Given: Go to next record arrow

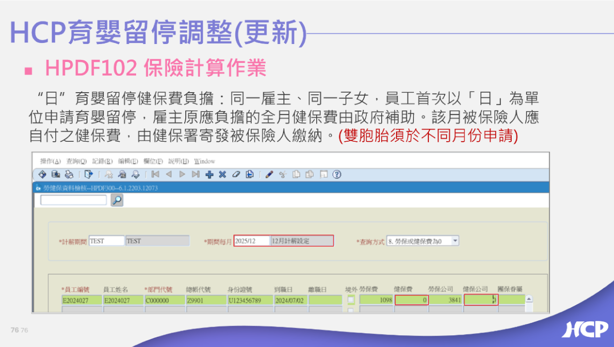Looking at the screenshot, I should (x=182, y=174).
